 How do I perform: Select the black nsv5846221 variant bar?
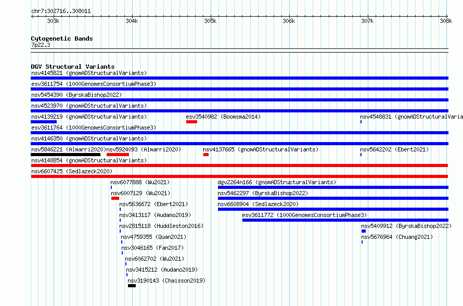click(66, 155)
